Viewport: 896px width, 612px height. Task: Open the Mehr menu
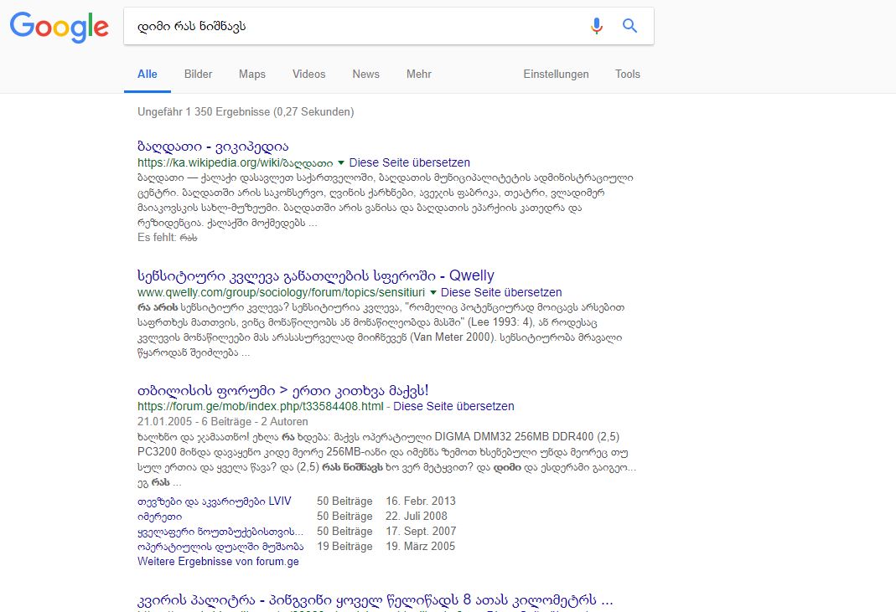[419, 75]
